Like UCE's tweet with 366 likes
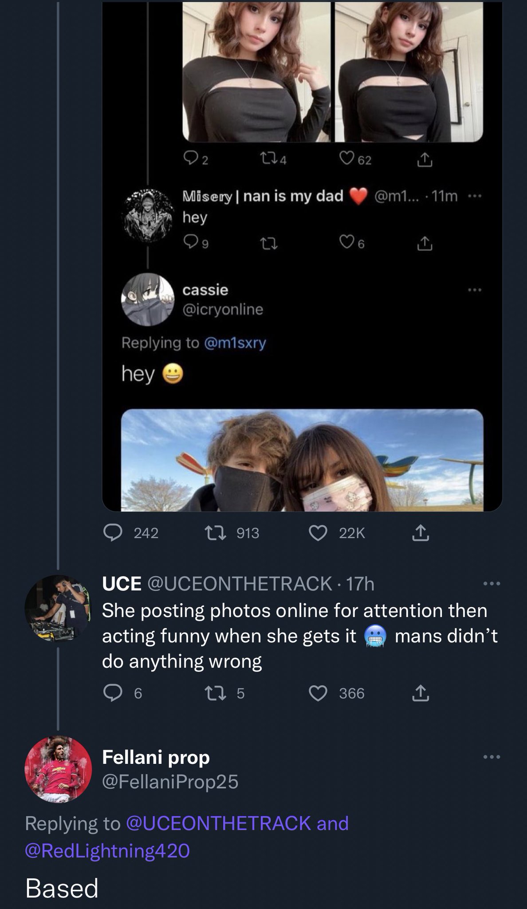 [318, 693]
